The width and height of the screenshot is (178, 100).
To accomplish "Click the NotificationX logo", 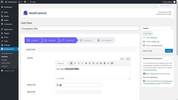I will [x=35, y=13].
